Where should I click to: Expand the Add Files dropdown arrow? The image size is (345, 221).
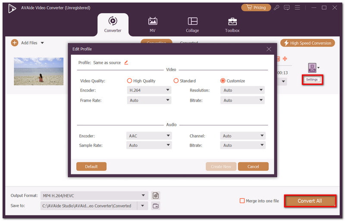click(x=42, y=43)
